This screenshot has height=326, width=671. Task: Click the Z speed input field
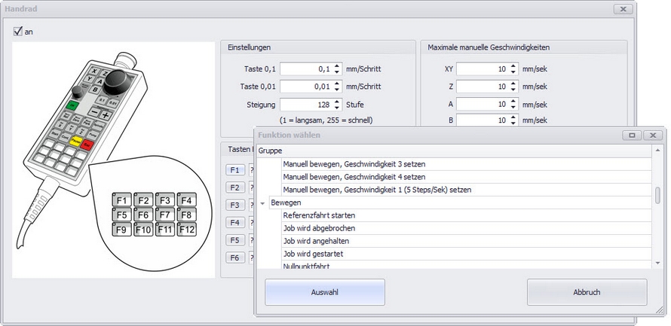click(481, 87)
